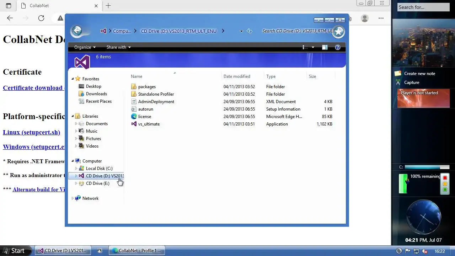Click the analog clock gadget

click(424, 217)
